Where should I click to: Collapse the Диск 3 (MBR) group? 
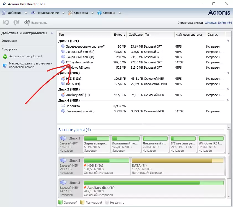(x=228, y=89)
